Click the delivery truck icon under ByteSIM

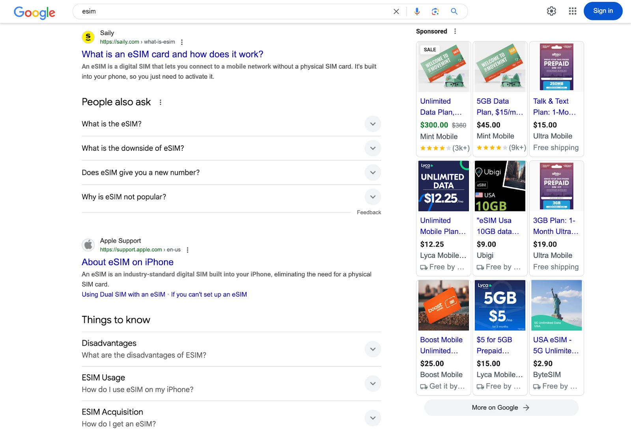537,387
